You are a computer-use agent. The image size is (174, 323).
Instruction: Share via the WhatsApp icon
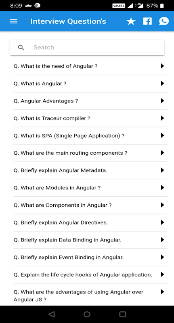pyautogui.click(x=164, y=21)
